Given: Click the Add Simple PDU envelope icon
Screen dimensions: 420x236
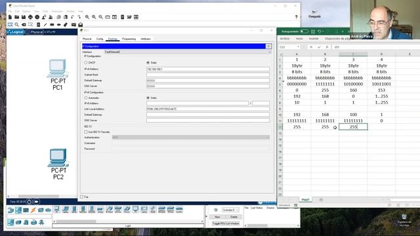Looking at the screenshot, I should coord(73,25).
